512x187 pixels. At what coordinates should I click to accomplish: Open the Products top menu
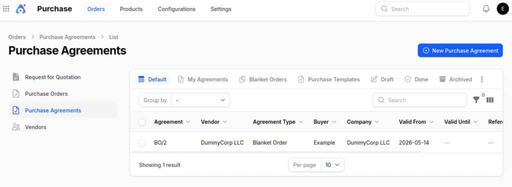tap(131, 9)
